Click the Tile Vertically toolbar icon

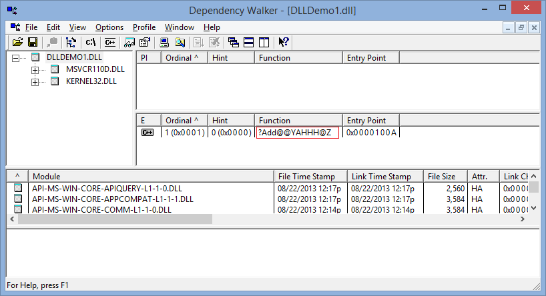[264, 43]
